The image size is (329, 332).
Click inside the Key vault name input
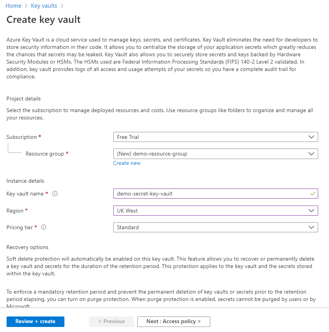pyautogui.click(x=194, y=194)
